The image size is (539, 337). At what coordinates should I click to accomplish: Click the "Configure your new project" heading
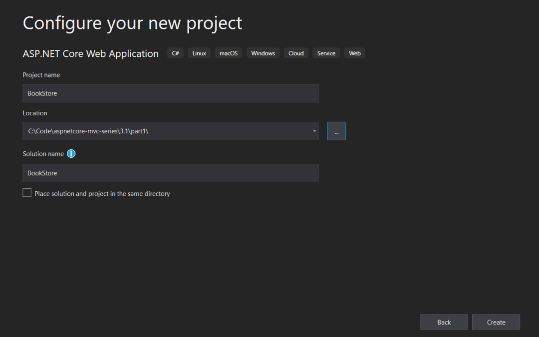(x=132, y=23)
